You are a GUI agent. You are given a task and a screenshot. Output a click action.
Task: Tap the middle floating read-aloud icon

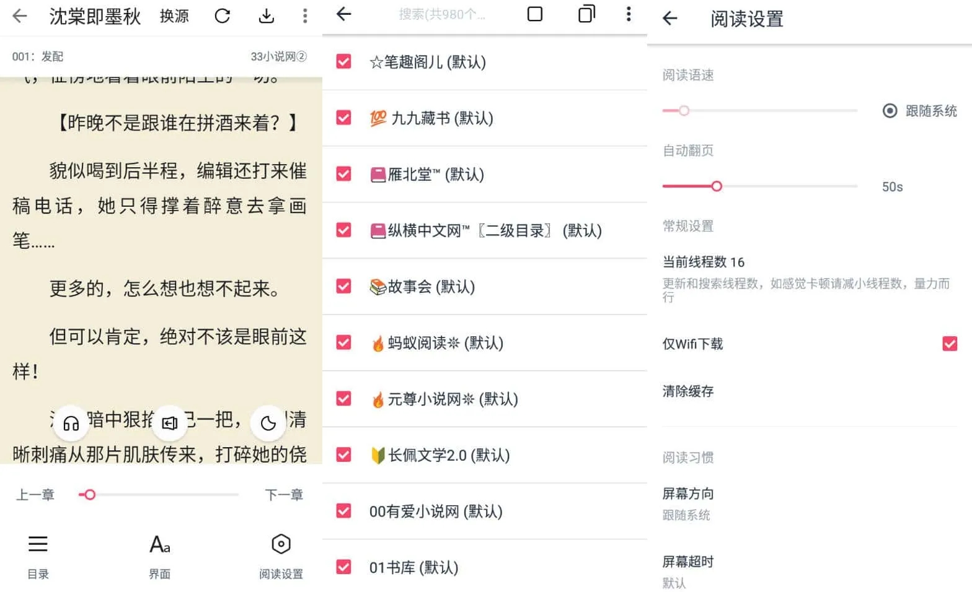pos(169,423)
